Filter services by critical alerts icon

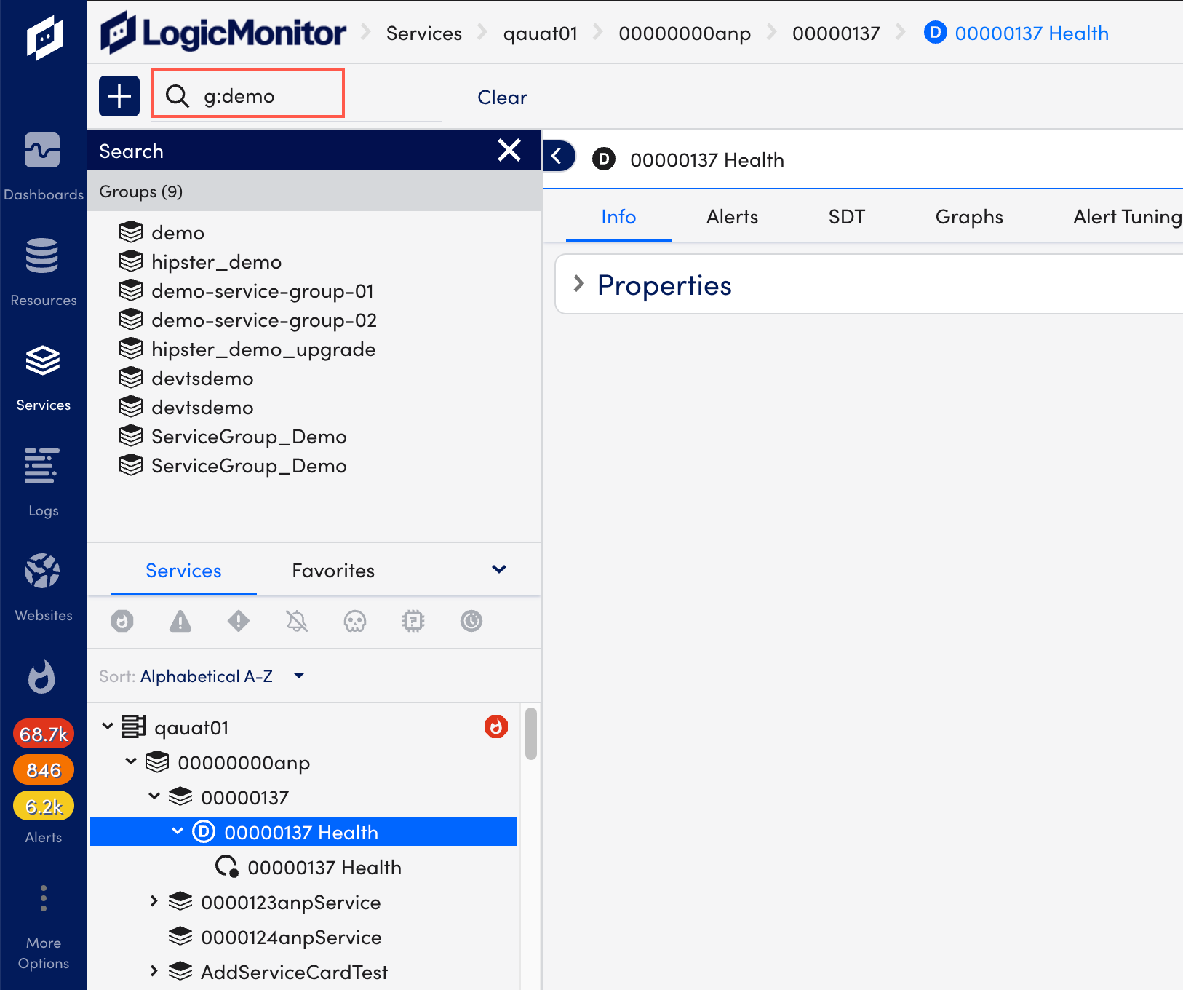[122, 622]
